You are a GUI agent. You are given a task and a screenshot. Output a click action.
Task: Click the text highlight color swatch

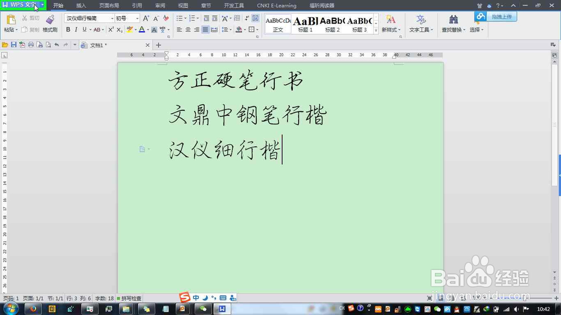[130, 30]
